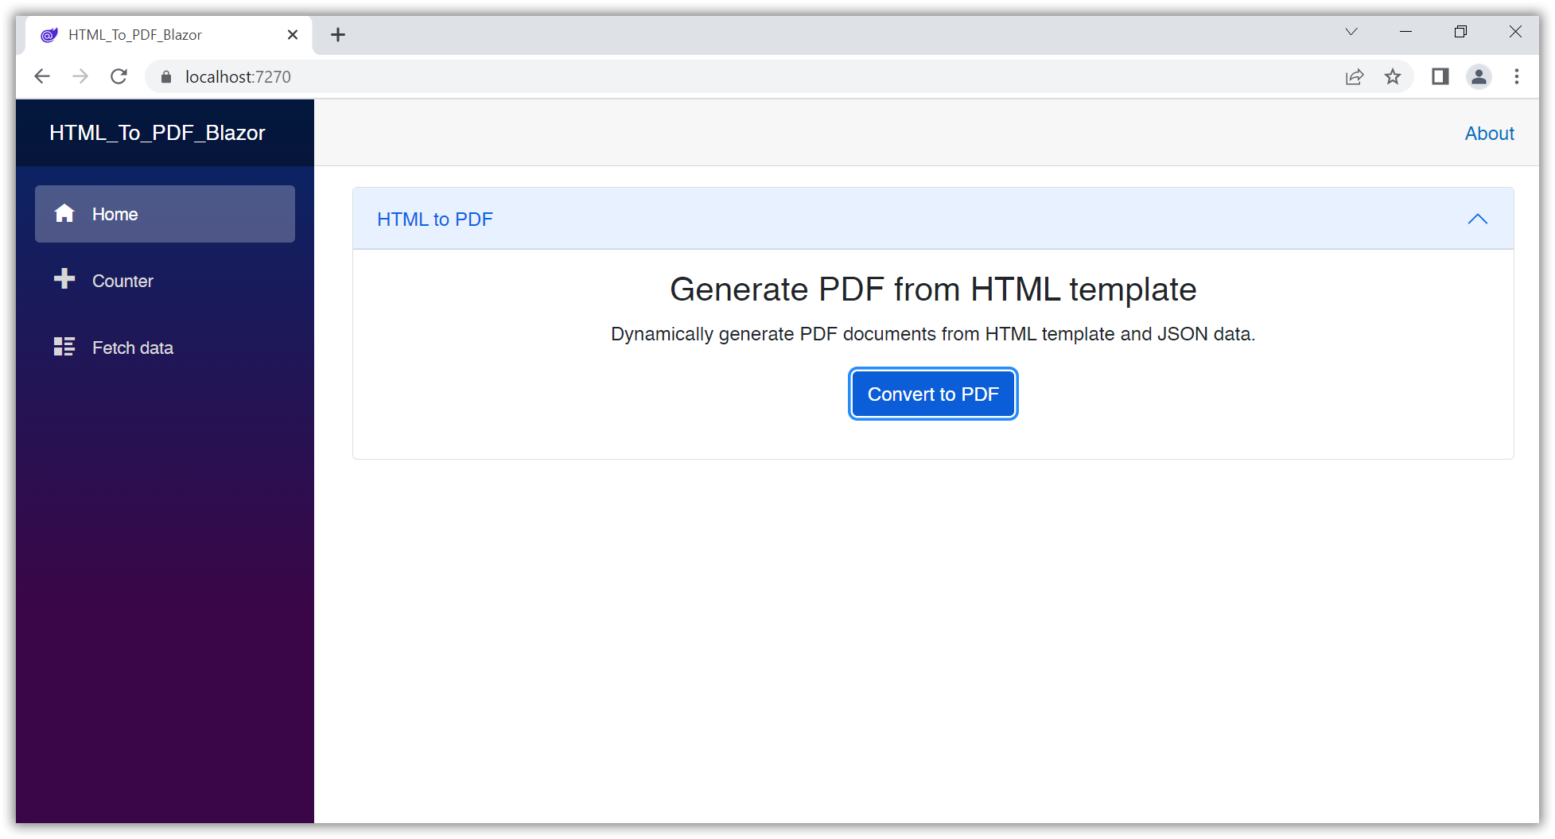The height and width of the screenshot is (839, 1555).
Task: Select the Home icon in the sidebar
Action: coord(64,212)
